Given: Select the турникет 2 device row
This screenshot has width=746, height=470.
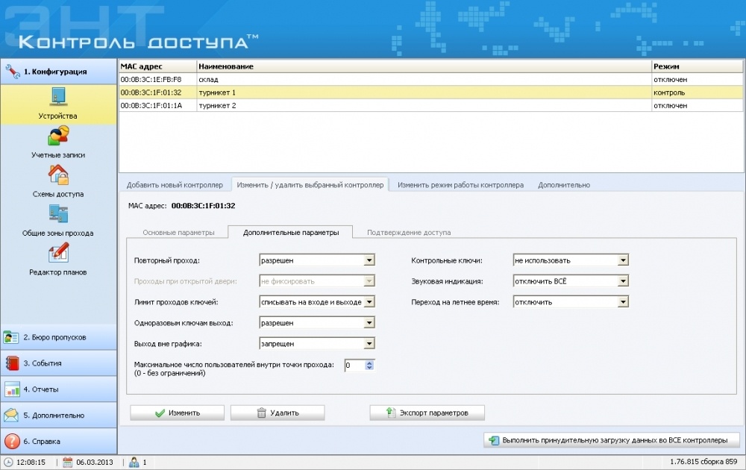Looking at the screenshot, I should click(x=430, y=106).
